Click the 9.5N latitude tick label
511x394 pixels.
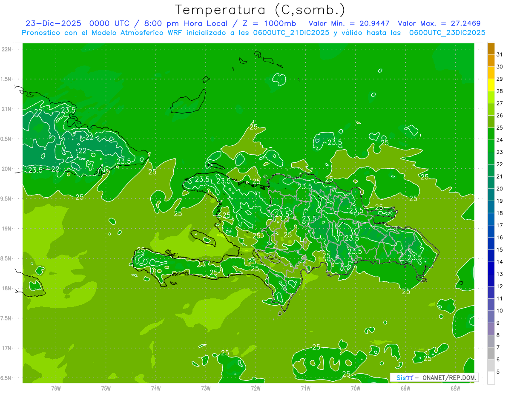[x=7, y=198]
